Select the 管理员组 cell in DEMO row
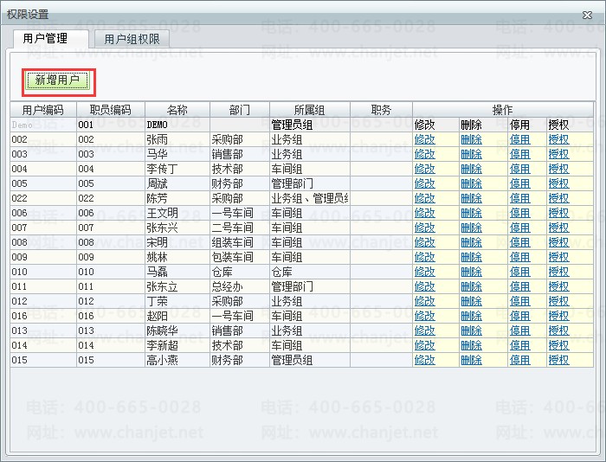This screenshot has height=462, width=606. [x=310, y=125]
